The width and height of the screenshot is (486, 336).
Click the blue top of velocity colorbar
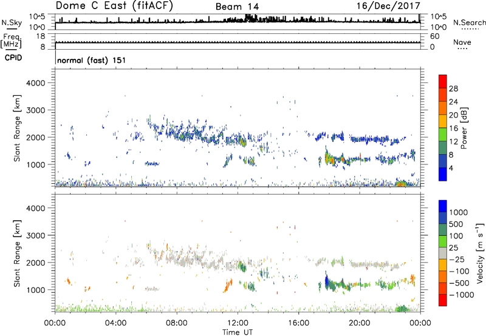tap(443, 206)
